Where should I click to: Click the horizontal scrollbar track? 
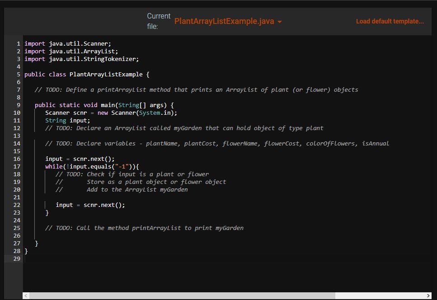[226, 295]
